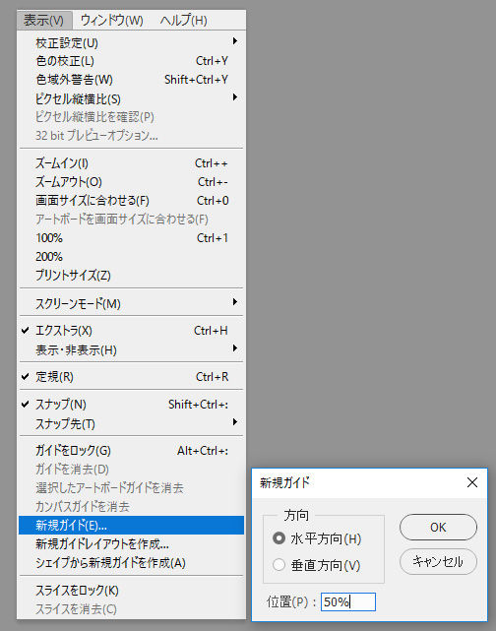Set zoom to 100% via menu

[x=131, y=238]
